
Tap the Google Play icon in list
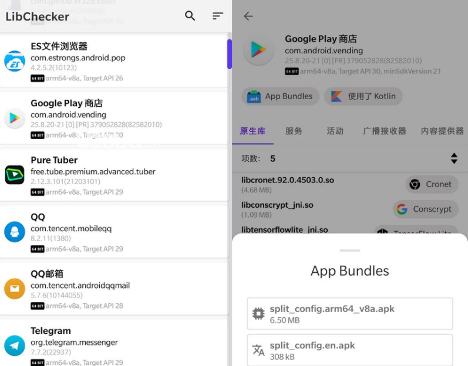pos(15,118)
